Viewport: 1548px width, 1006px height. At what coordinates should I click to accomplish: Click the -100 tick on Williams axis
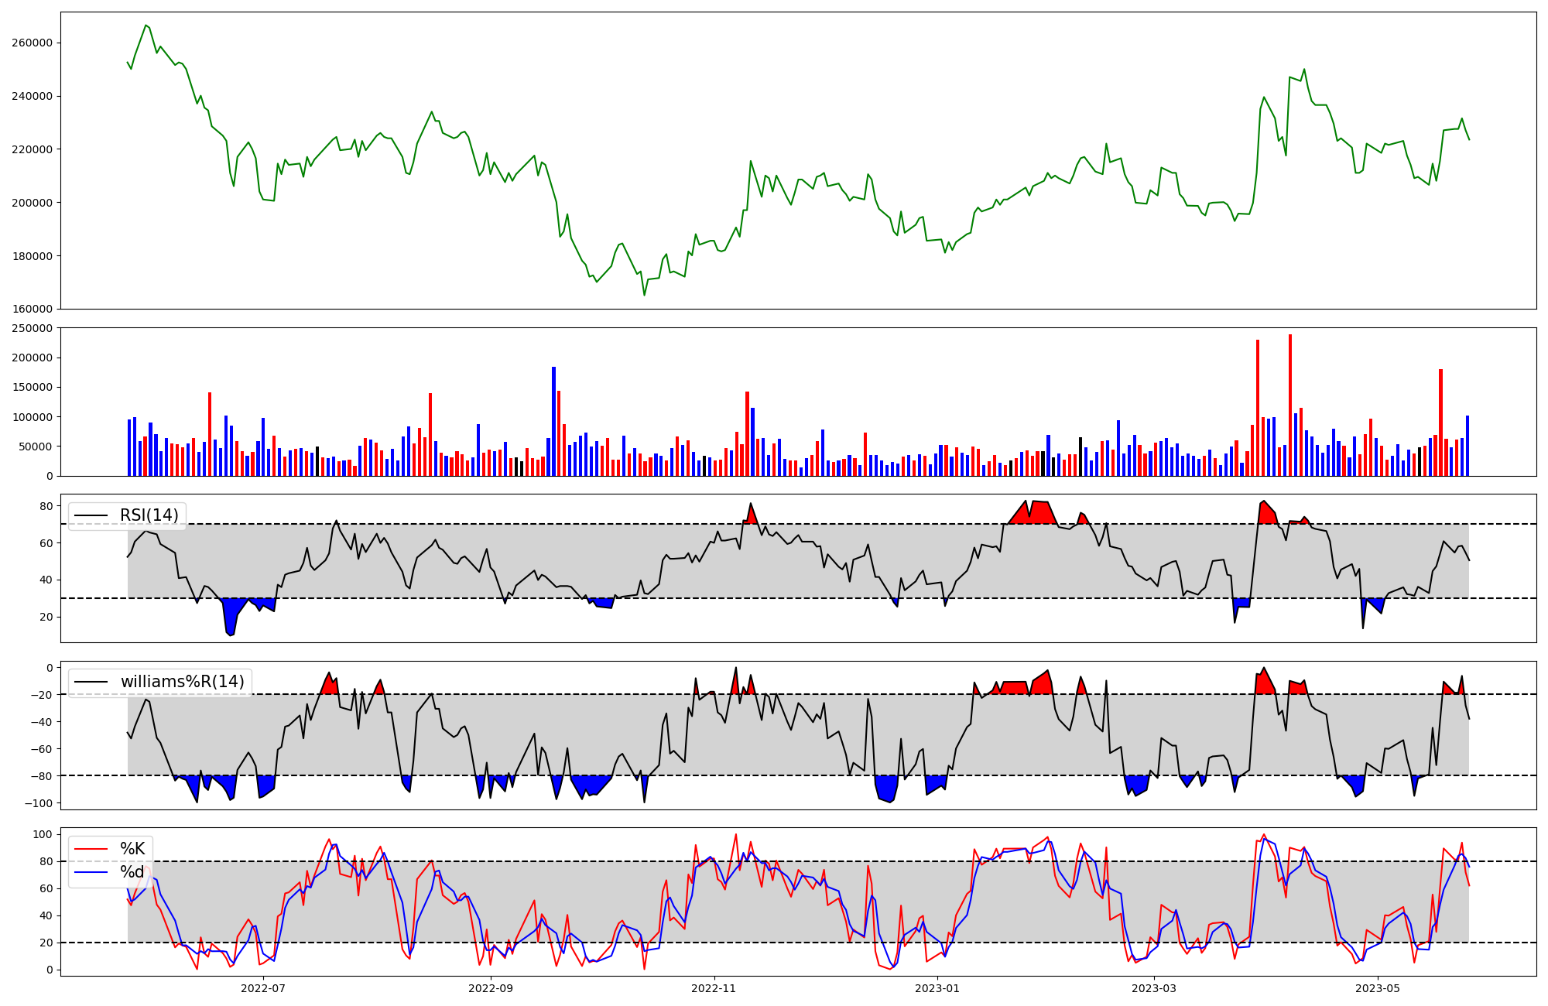pos(39,803)
